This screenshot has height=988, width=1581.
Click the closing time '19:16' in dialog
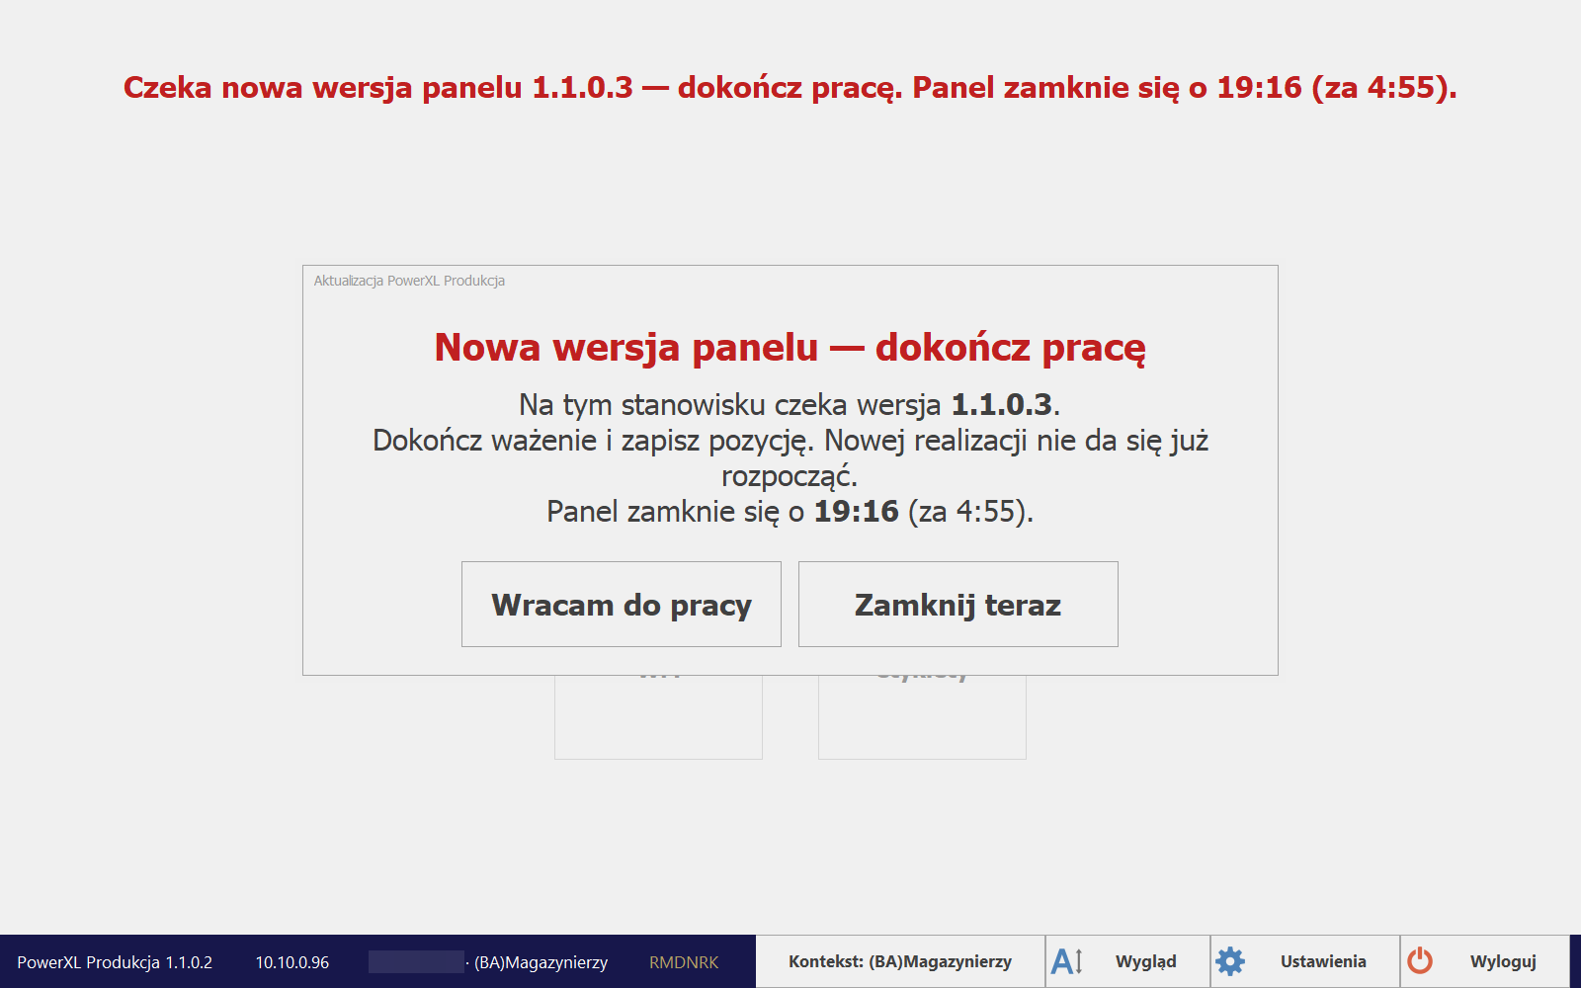tap(856, 512)
